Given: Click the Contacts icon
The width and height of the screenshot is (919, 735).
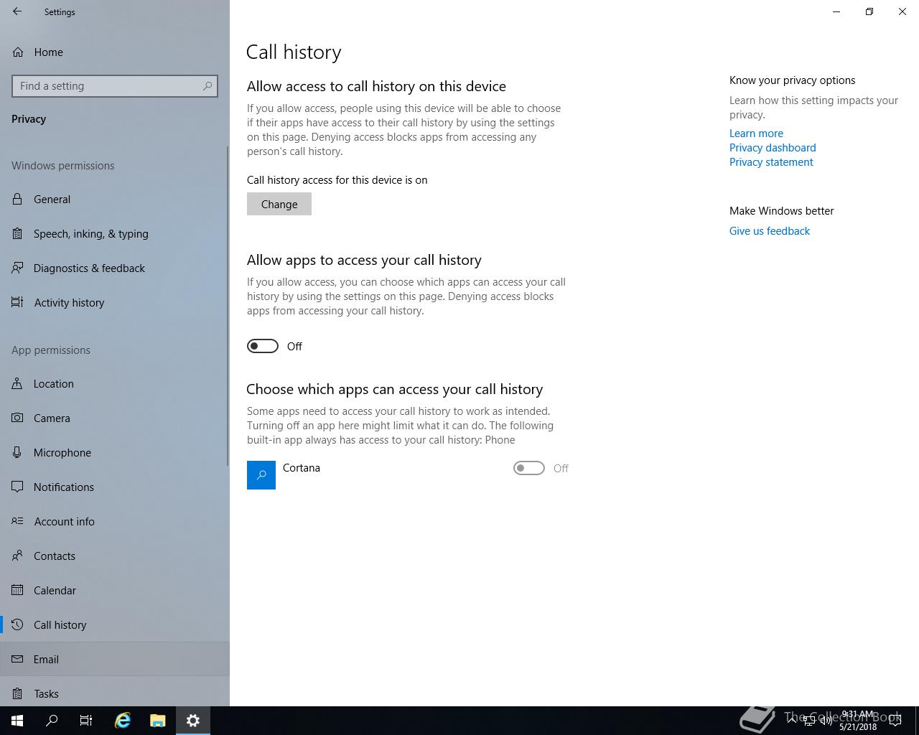Looking at the screenshot, I should point(17,556).
